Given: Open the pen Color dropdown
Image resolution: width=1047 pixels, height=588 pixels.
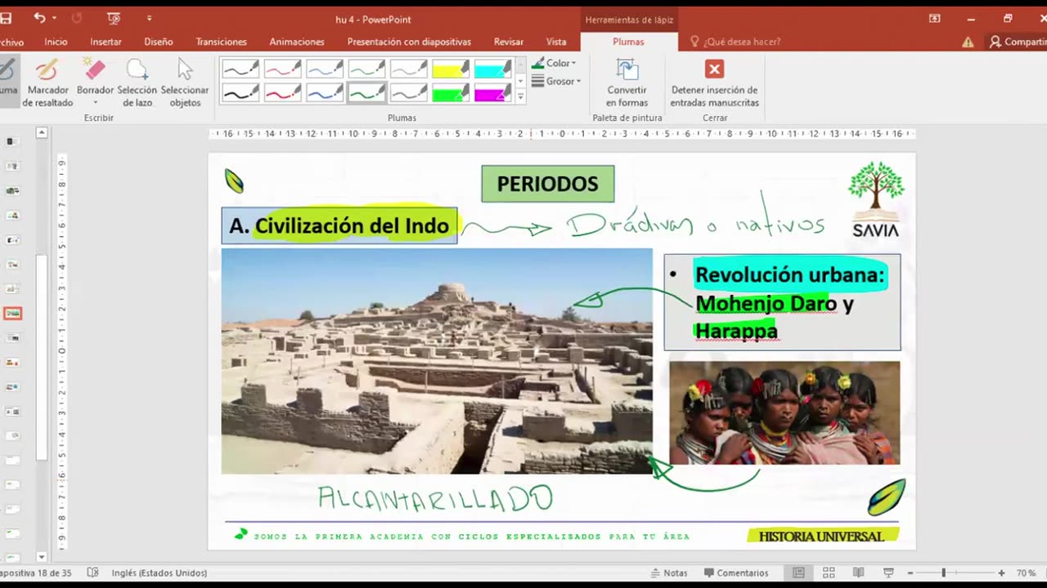Looking at the screenshot, I should point(554,63).
